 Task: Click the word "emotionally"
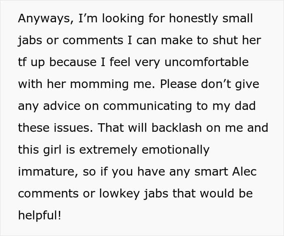pyautogui.click(x=176, y=150)
